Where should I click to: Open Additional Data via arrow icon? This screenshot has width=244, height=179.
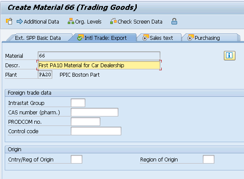[20, 21]
